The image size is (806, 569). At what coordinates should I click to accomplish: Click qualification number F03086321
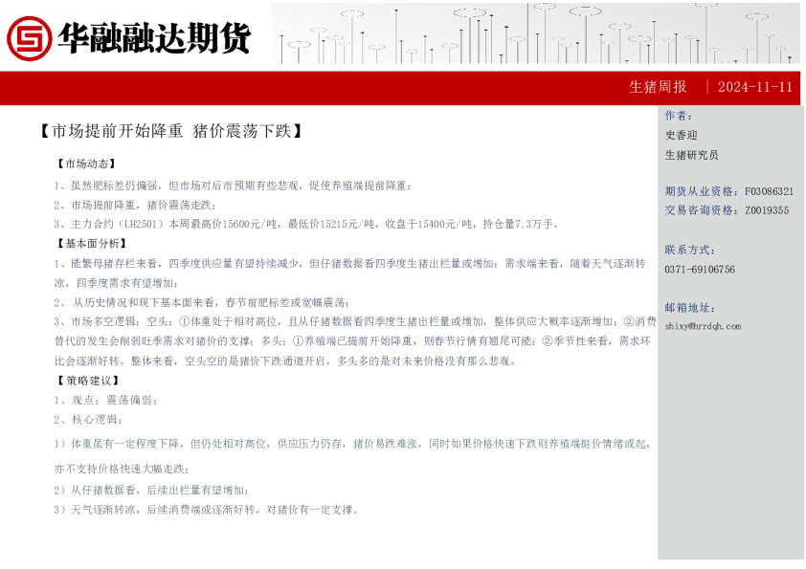(769, 191)
